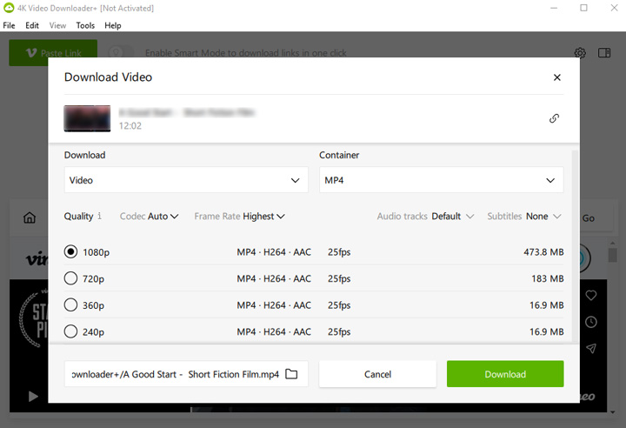Click the 183 MB file size text
Image resolution: width=626 pixels, height=428 pixels.
coord(548,278)
